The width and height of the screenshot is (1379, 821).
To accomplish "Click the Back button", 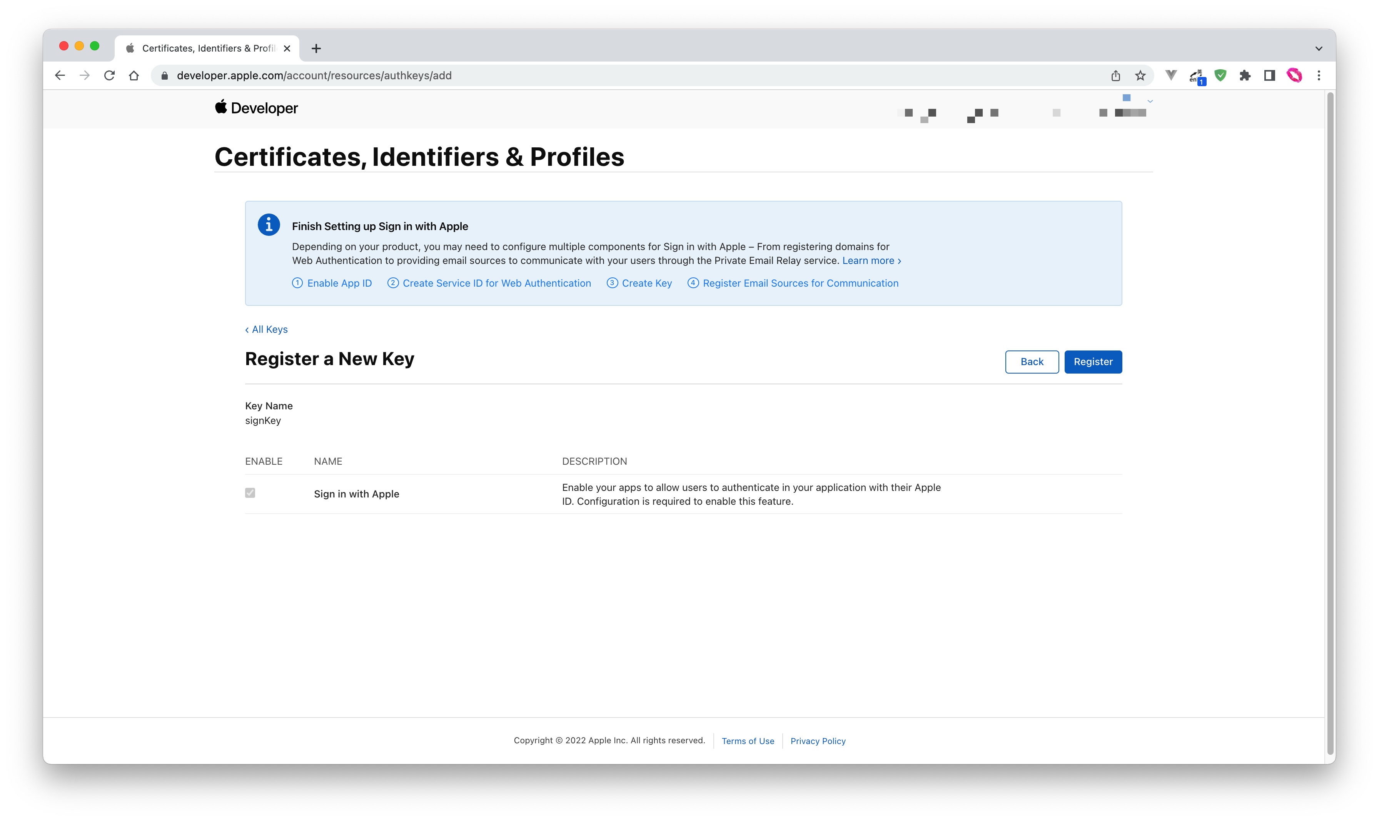I will tap(1032, 362).
